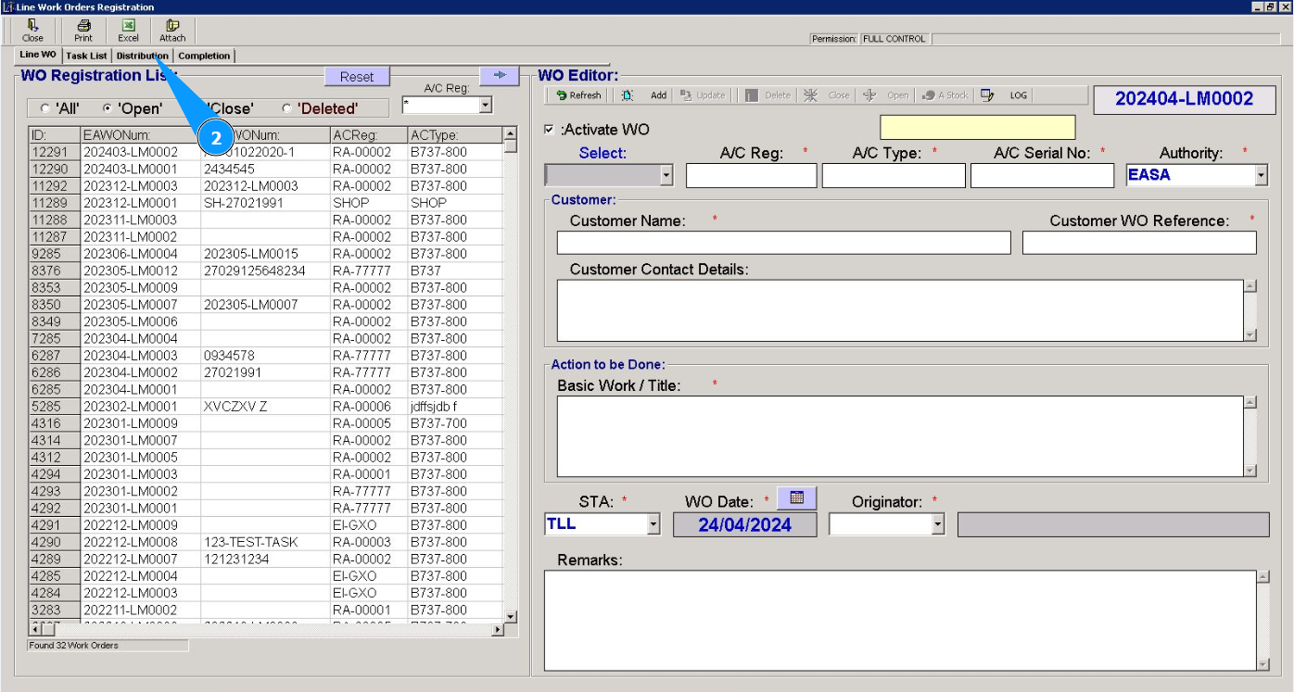Select the 'Deleted' radio button filter

tap(286, 109)
